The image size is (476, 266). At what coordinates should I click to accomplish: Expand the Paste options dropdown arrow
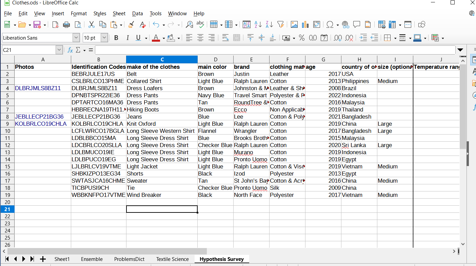(121, 25)
